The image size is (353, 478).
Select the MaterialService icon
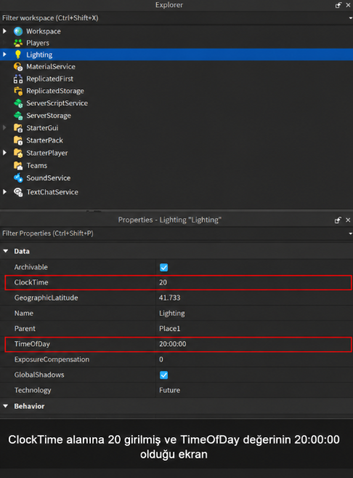[18, 66]
